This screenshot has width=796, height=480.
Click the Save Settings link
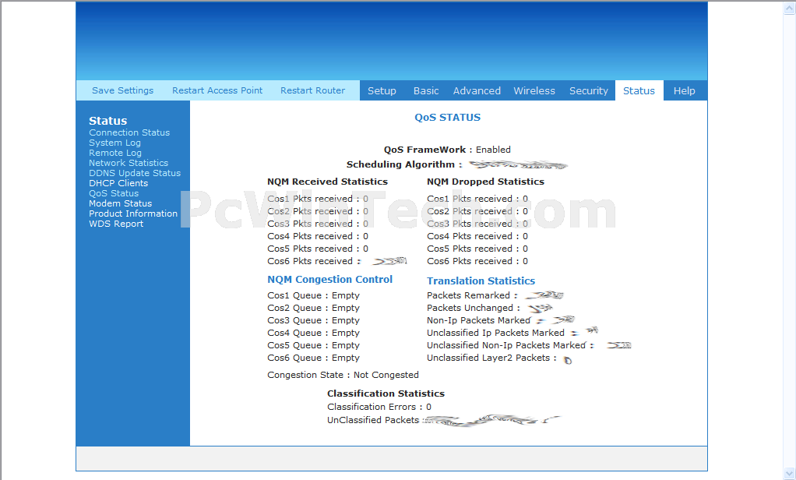pos(122,90)
